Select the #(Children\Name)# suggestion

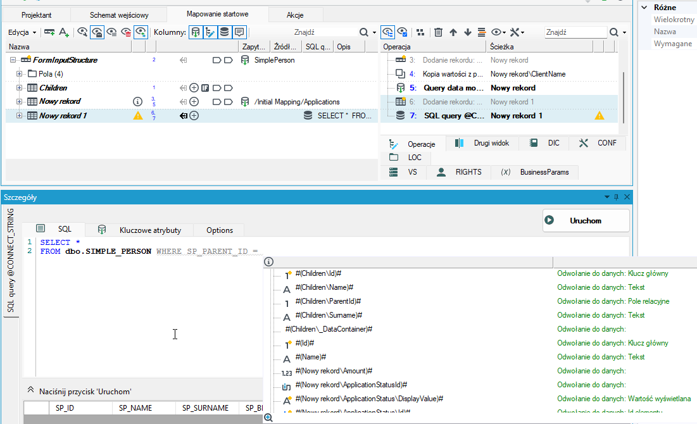click(x=324, y=287)
